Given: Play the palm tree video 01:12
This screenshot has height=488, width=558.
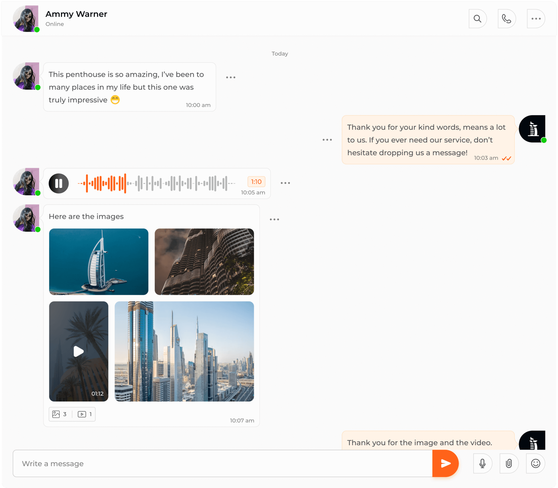Looking at the screenshot, I should point(79,351).
